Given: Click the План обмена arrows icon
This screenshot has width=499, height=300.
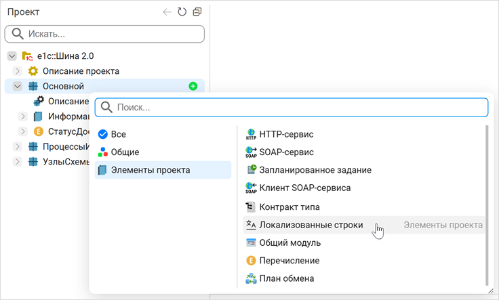Looking at the screenshot, I should tap(251, 278).
